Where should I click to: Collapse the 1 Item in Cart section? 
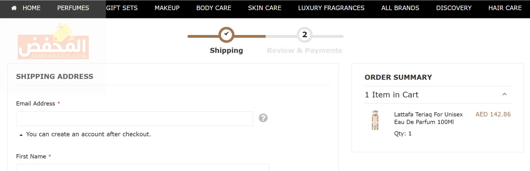(x=504, y=95)
